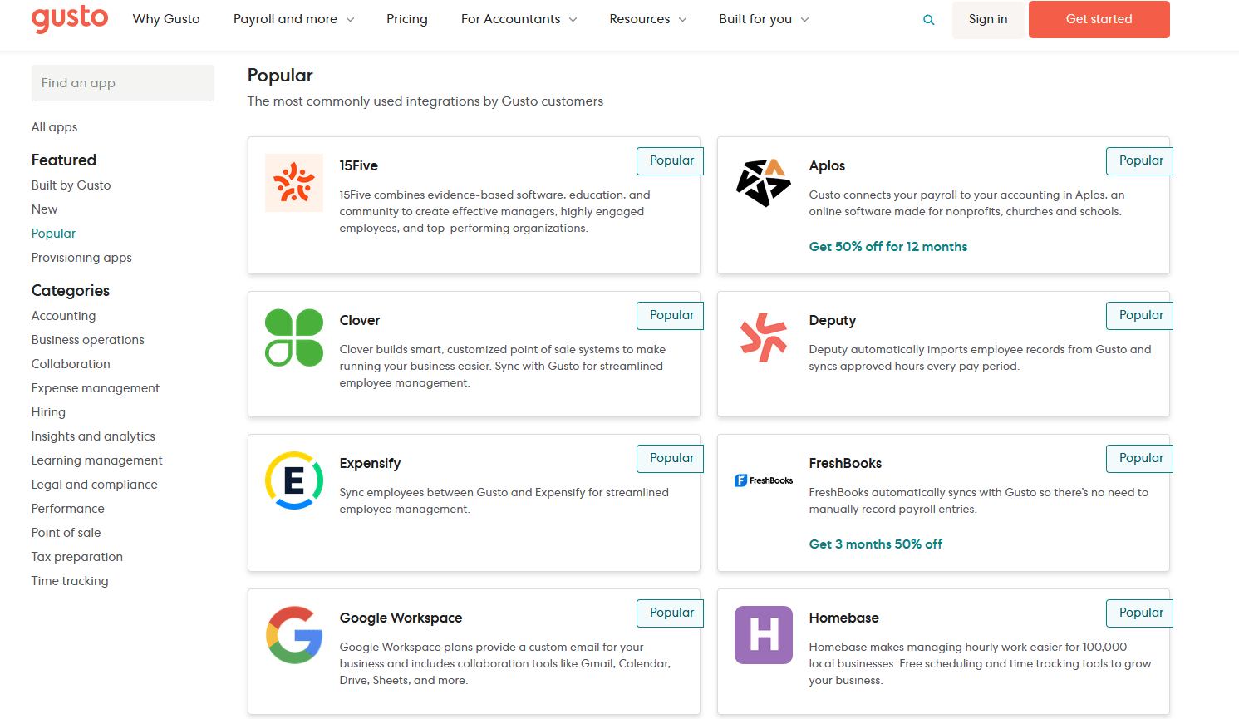Select the green Clover logo

[x=294, y=337]
